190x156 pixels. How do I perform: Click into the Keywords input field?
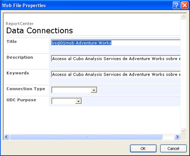click(x=116, y=74)
